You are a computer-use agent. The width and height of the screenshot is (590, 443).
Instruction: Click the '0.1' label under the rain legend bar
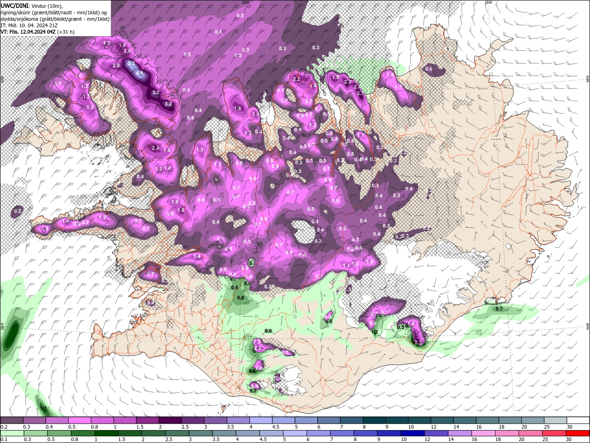pyautogui.click(x=4, y=440)
